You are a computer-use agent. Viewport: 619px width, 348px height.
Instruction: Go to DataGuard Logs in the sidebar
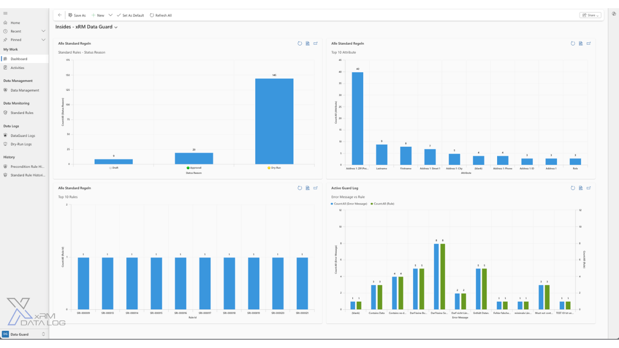click(x=23, y=136)
